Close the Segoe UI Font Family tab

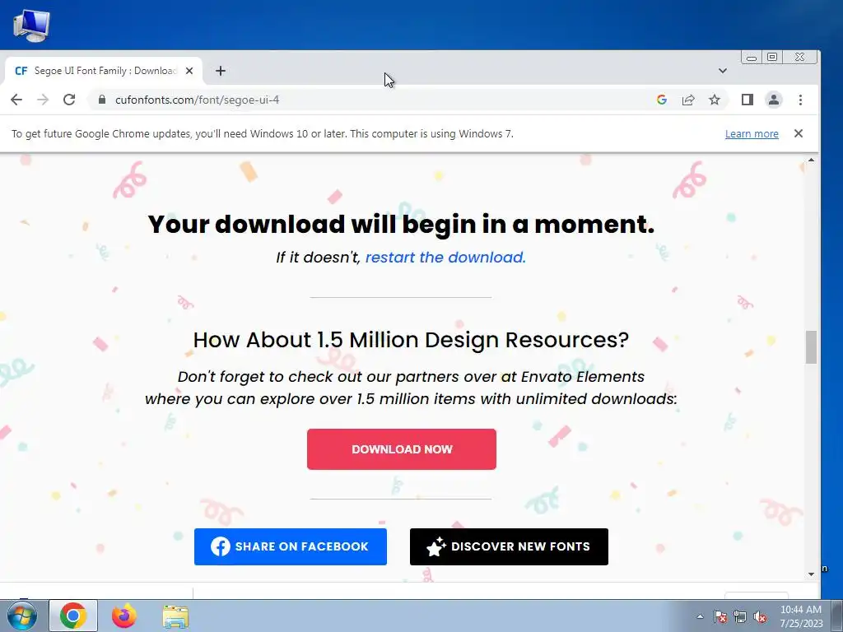[x=189, y=71]
